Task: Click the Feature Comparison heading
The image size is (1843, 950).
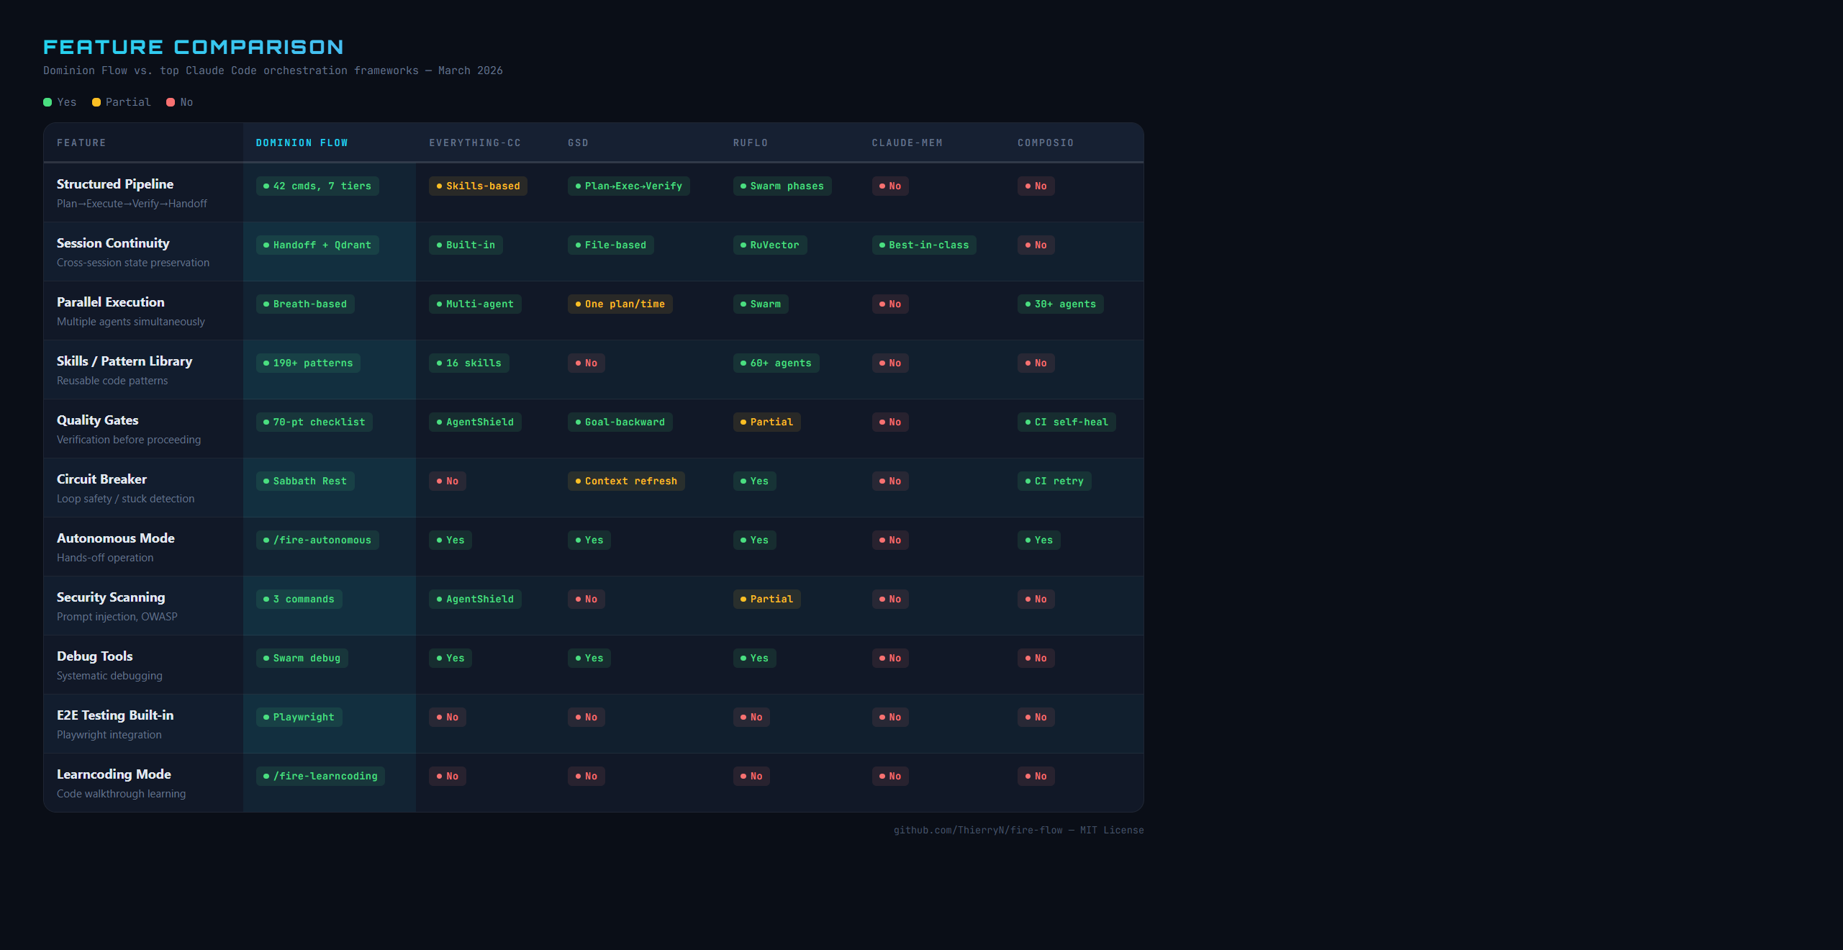Action: (194, 47)
